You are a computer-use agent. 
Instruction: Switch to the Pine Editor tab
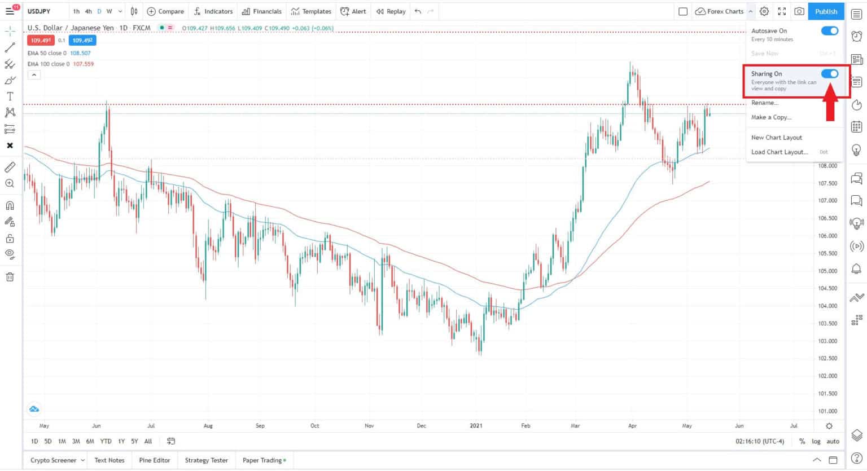[154, 460]
